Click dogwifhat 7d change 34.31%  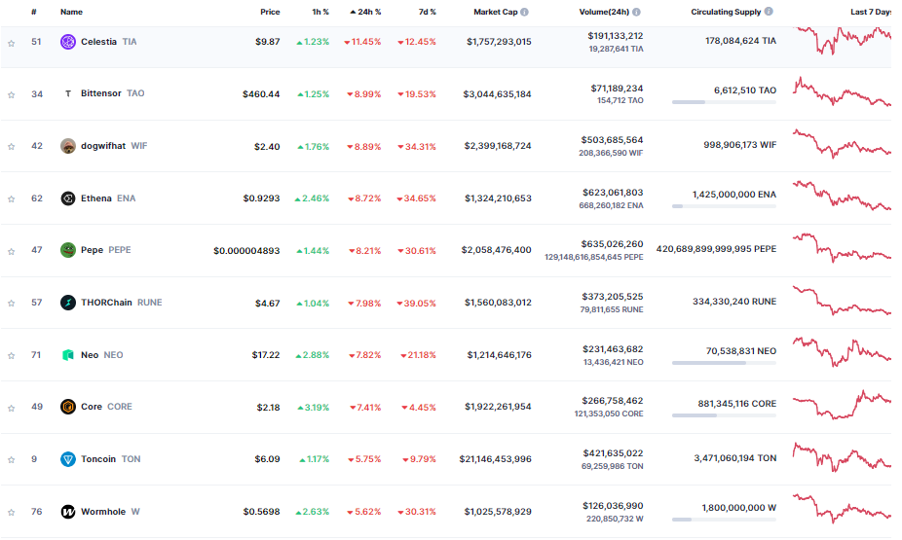pos(417,147)
